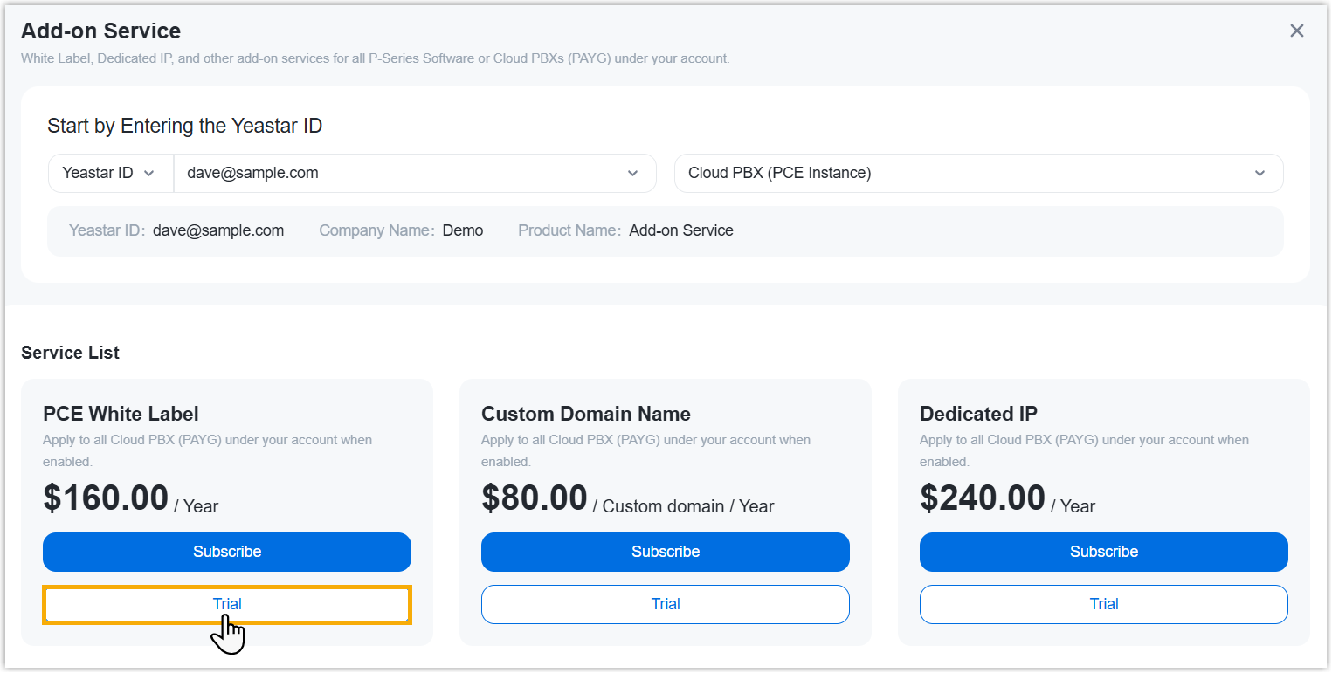
Task: Start a PCE White Label trial
Action: (x=227, y=604)
